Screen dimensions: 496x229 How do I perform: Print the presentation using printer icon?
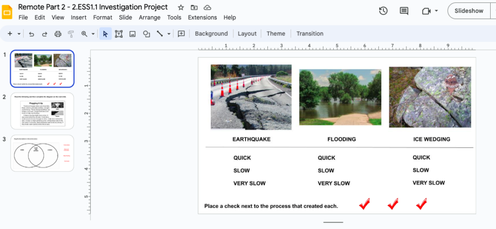coord(58,34)
